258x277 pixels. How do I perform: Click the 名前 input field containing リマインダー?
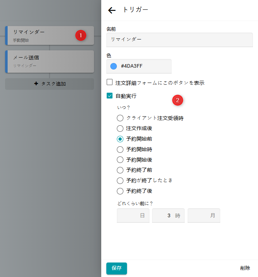(179, 40)
